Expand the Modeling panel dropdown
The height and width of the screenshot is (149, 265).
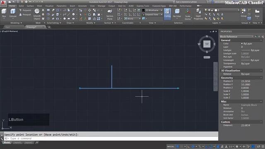(x=16, y=23)
